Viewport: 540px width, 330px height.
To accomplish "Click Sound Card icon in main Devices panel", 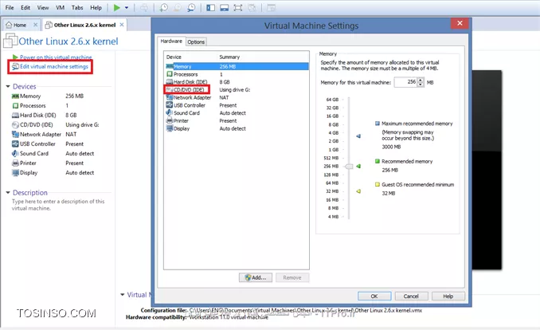I will (15, 154).
